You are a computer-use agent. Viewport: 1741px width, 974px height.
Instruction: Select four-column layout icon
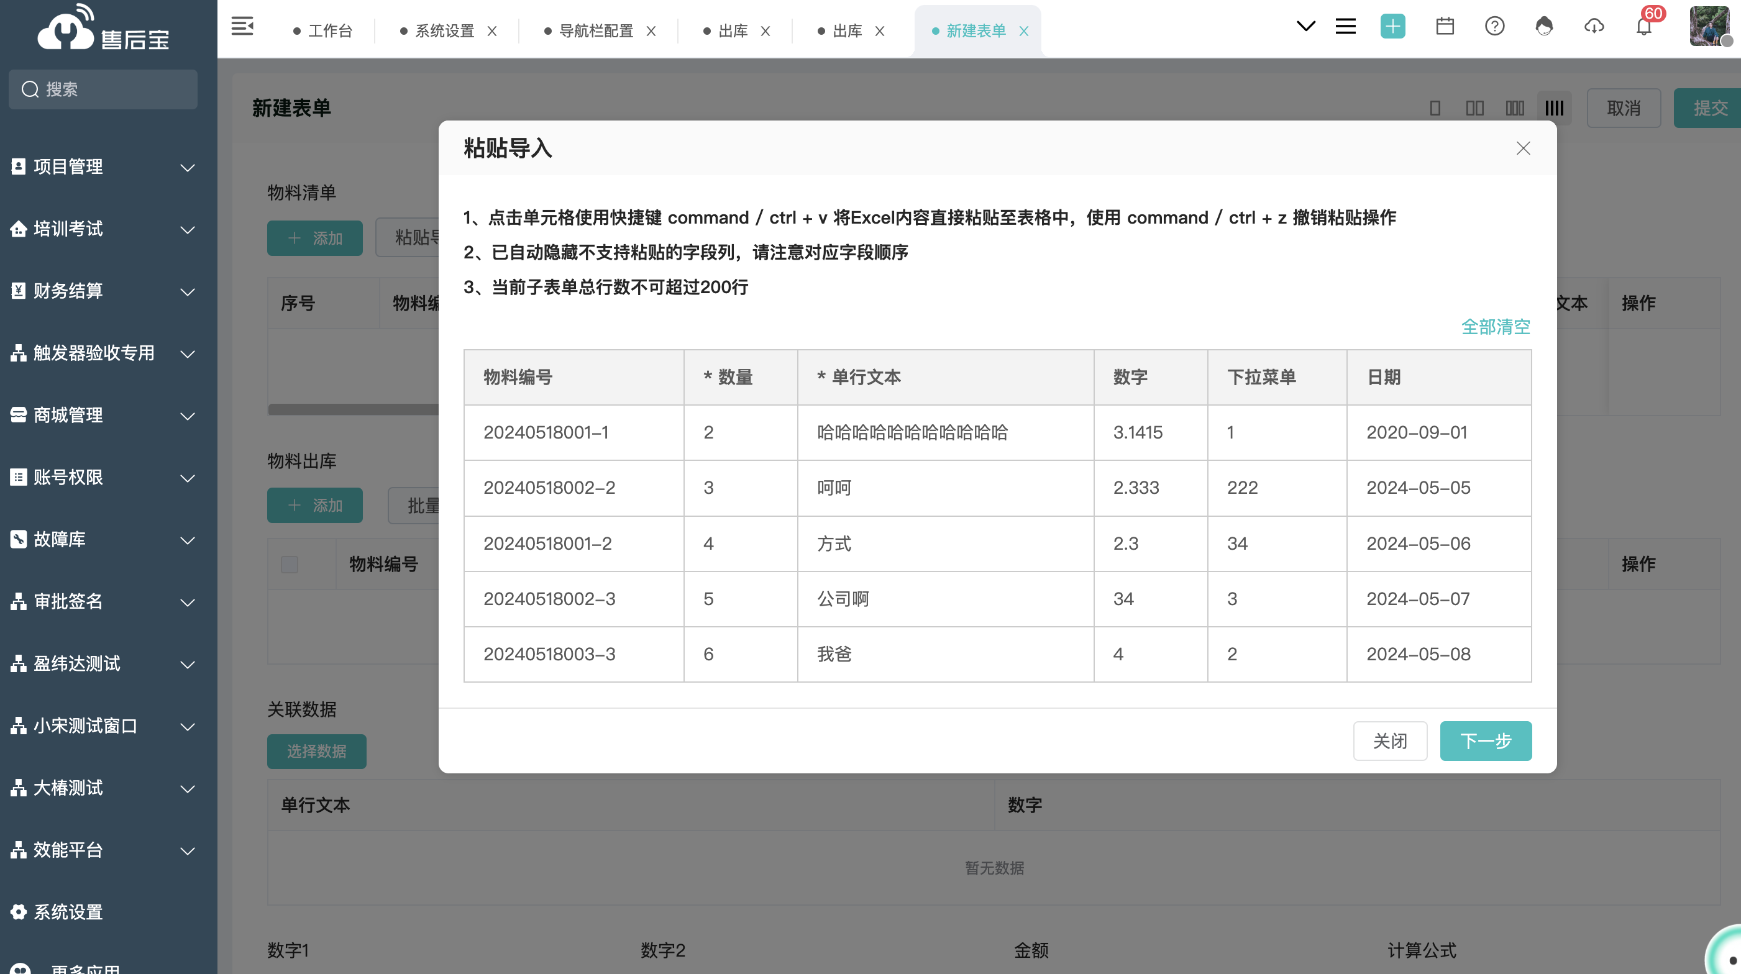coord(1555,108)
